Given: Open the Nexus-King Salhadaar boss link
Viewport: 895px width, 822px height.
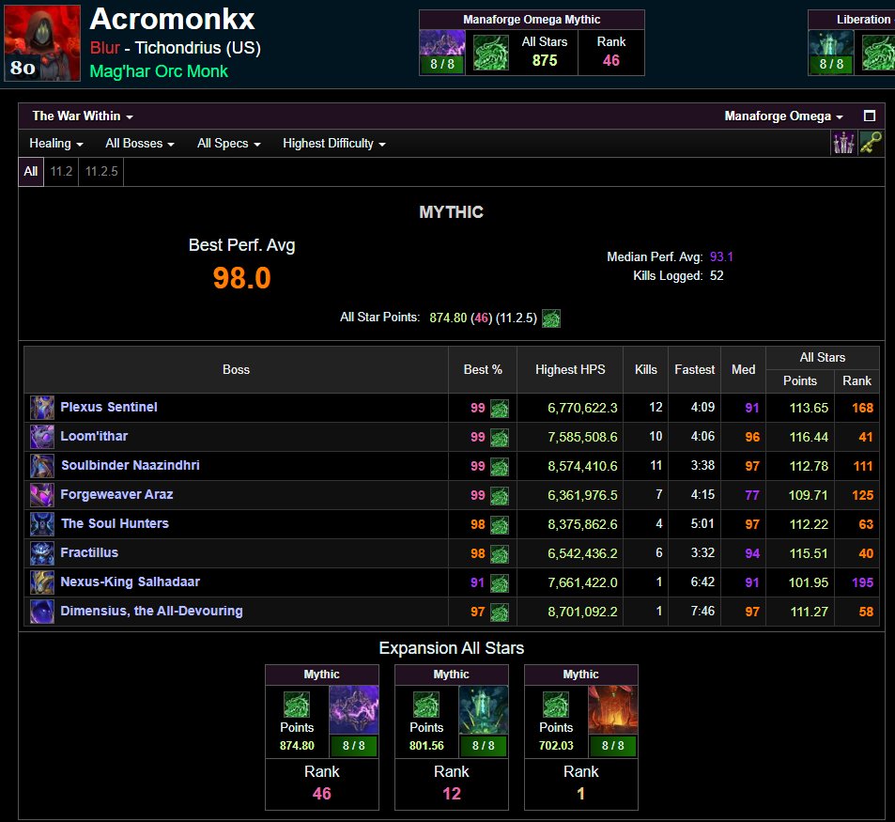Looking at the screenshot, I should [x=131, y=582].
